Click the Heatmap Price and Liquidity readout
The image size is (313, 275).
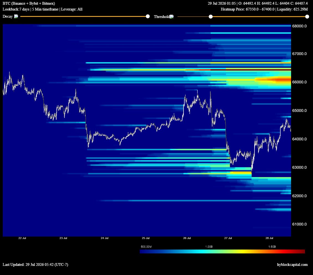(264, 9)
